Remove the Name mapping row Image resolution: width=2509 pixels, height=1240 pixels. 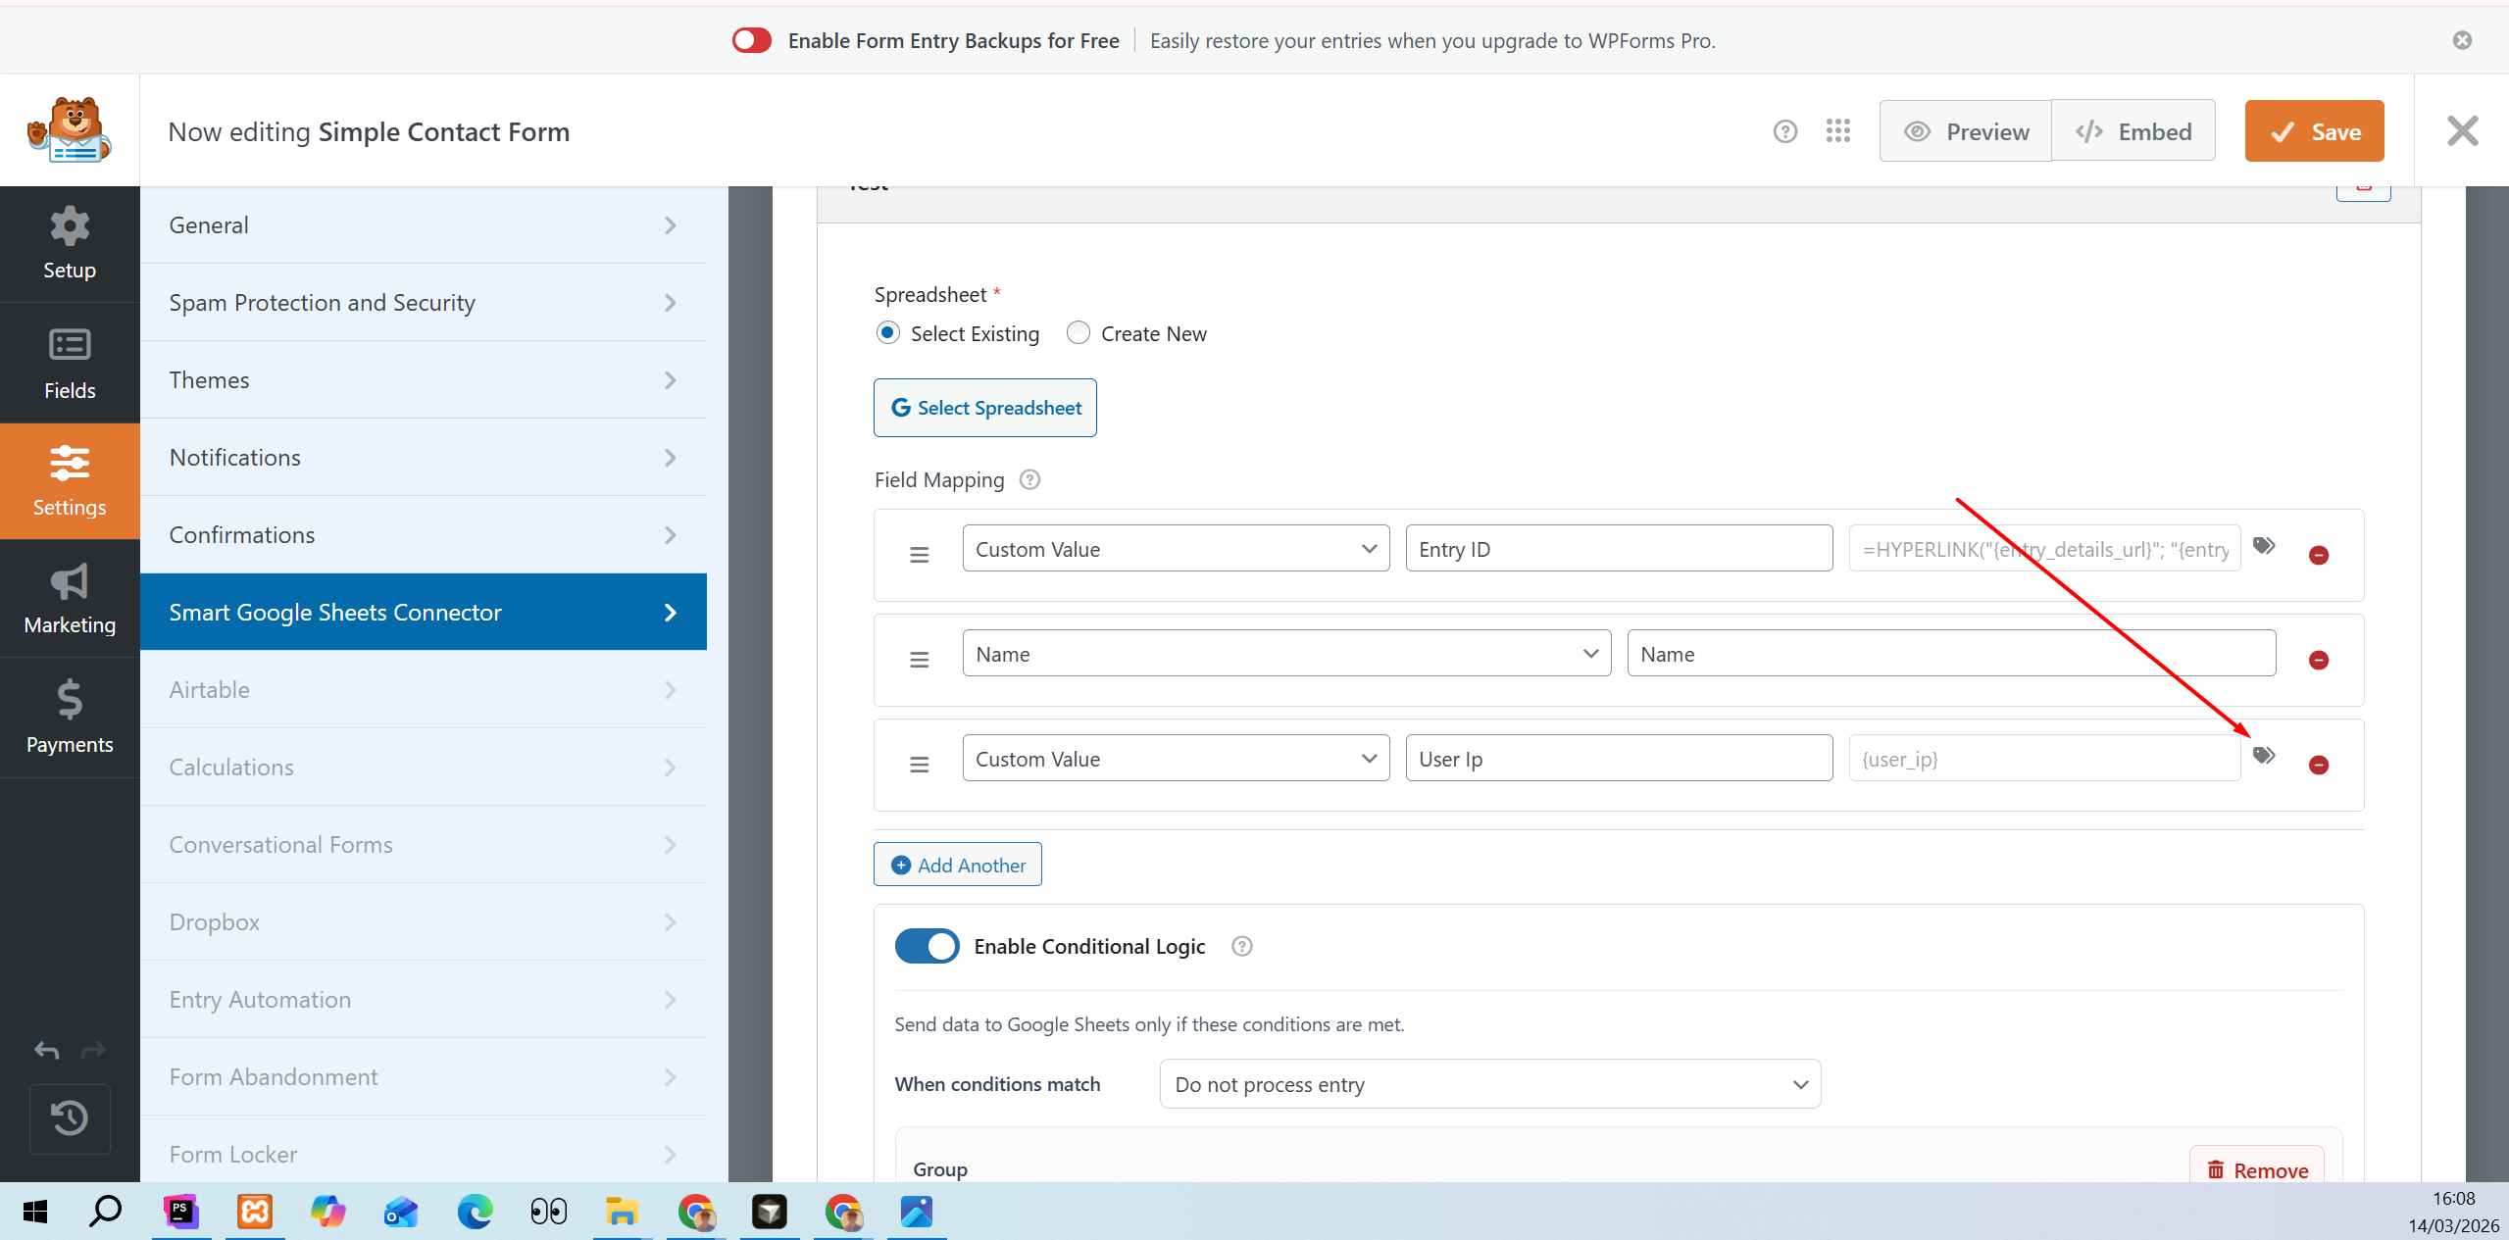(x=2318, y=661)
